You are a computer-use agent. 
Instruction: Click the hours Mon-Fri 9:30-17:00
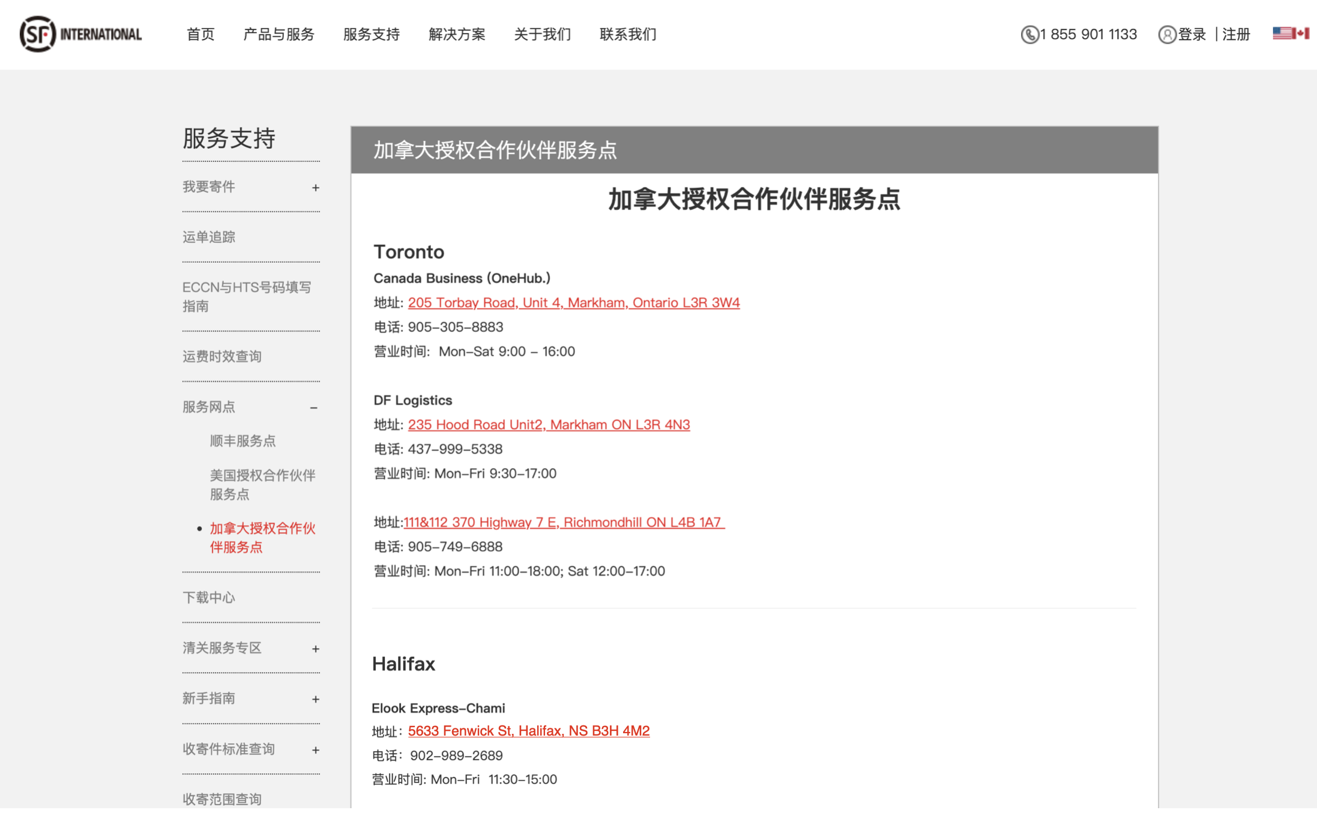pos(495,473)
